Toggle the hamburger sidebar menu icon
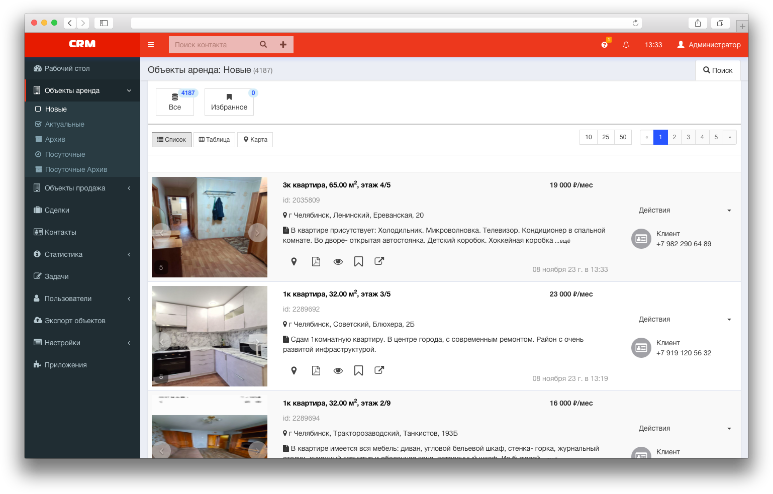 click(151, 45)
